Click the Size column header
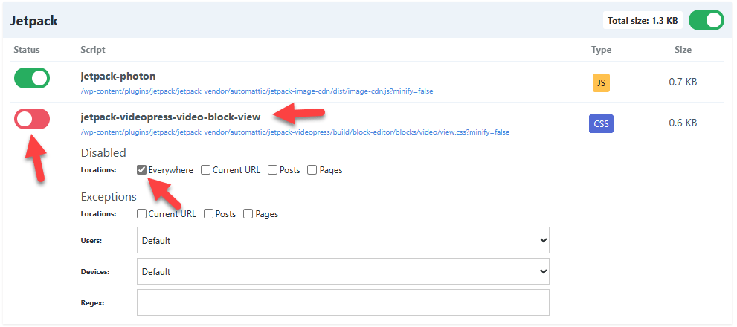The height and width of the screenshot is (327, 737). (x=683, y=50)
